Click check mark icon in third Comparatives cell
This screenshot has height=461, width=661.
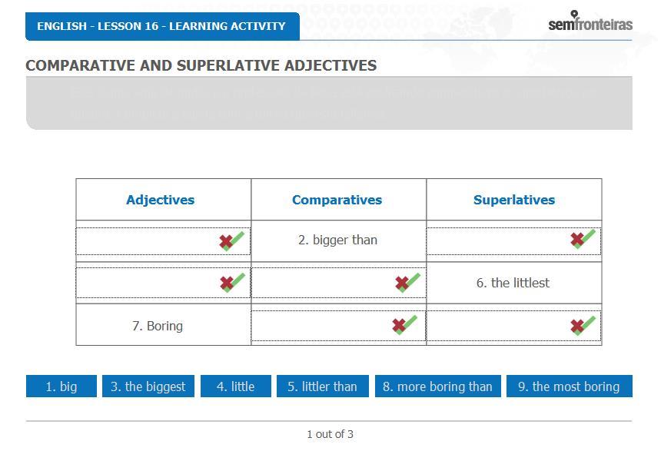click(x=405, y=325)
